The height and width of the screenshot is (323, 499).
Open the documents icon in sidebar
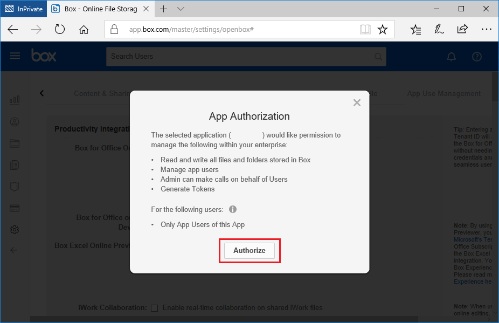(15, 164)
